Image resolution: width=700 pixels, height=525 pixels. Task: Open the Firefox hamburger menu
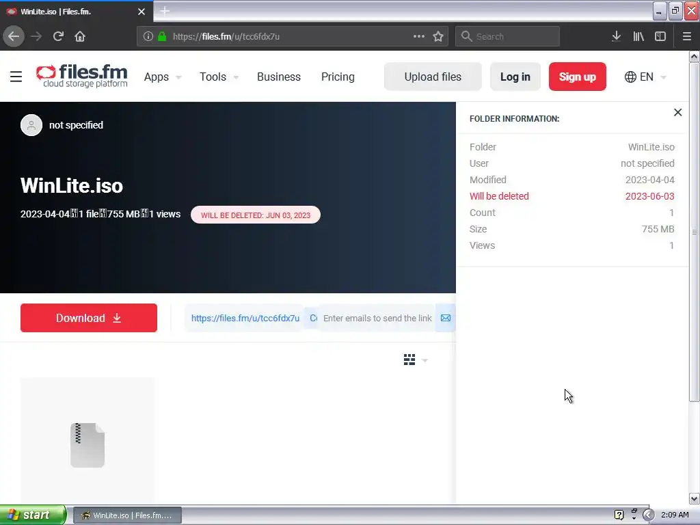687,36
